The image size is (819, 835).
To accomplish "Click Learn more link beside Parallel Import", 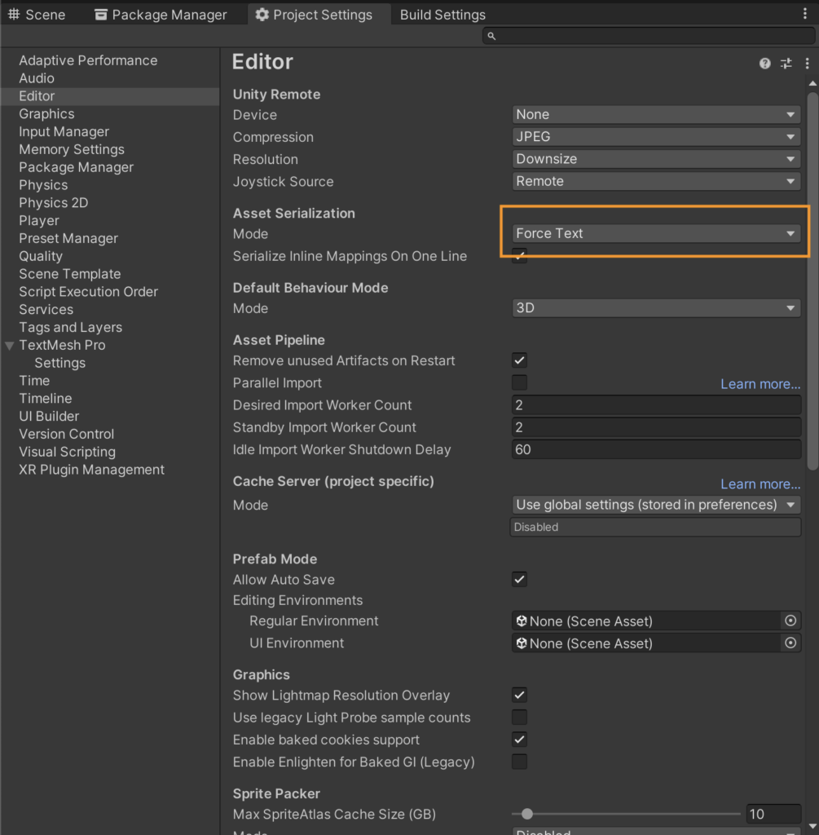I will [x=760, y=384].
